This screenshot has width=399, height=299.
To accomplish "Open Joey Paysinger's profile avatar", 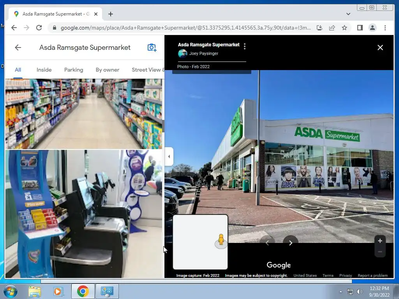I will (x=182, y=53).
